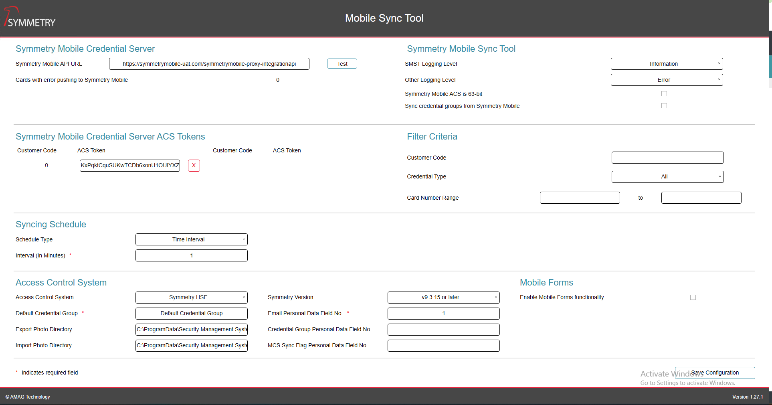Screen dimensions: 772x405
Task: Click 'Version 1.27.1' text in footer
Action: [748, 397]
